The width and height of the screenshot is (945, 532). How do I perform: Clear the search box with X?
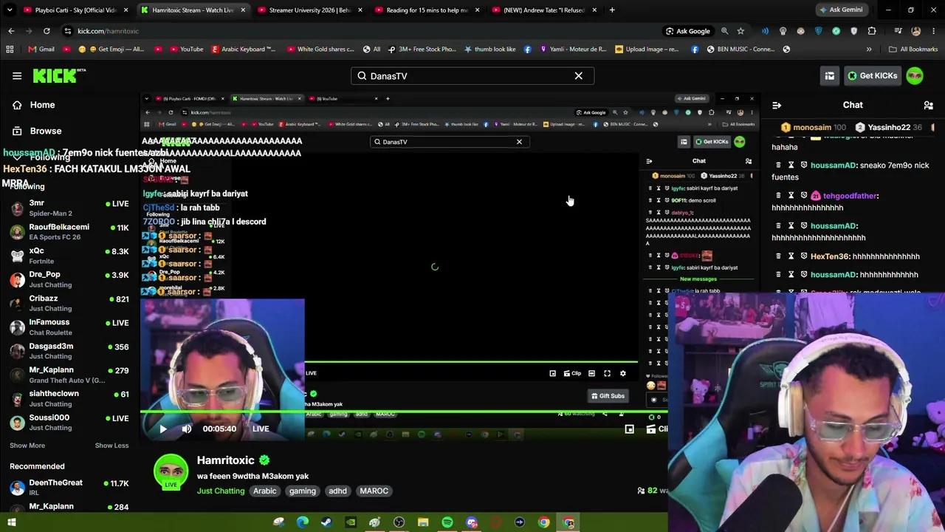(579, 76)
